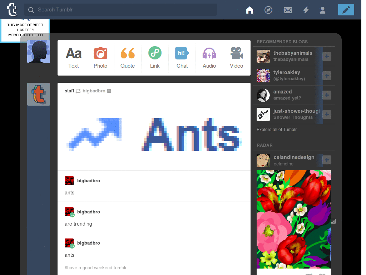Open the staff blog avatar
Image resolution: width=366 pixels, height=275 pixels.
point(39,94)
